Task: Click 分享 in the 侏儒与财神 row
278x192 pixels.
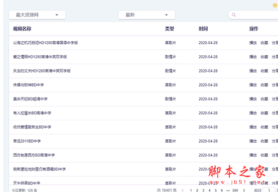Action: click(275, 85)
